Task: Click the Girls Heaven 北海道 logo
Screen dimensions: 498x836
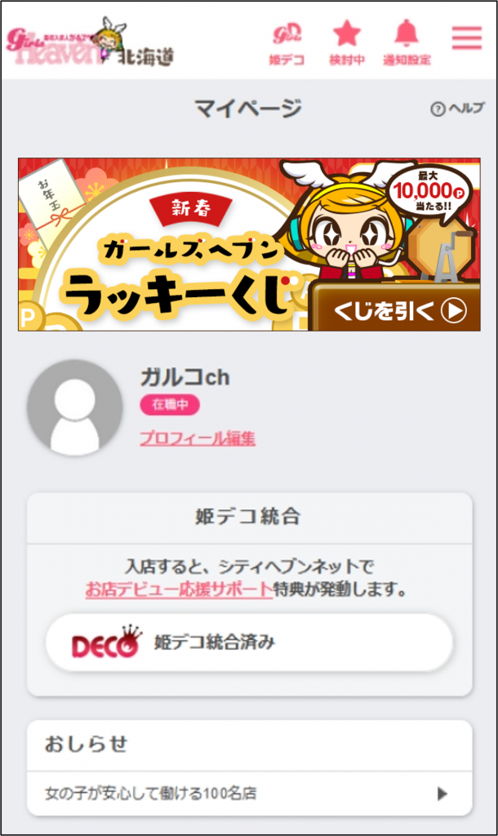Action: click(x=90, y=42)
